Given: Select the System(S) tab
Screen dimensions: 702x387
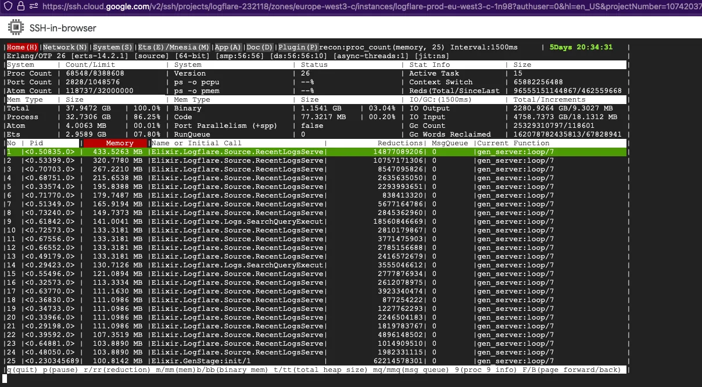Looking at the screenshot, I should (x=113, y=47).
